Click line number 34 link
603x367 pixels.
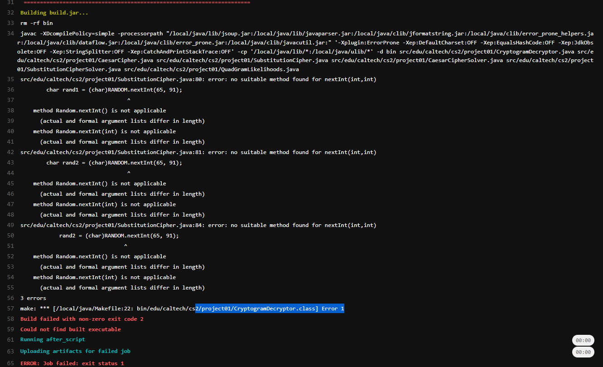coord(10,34)
